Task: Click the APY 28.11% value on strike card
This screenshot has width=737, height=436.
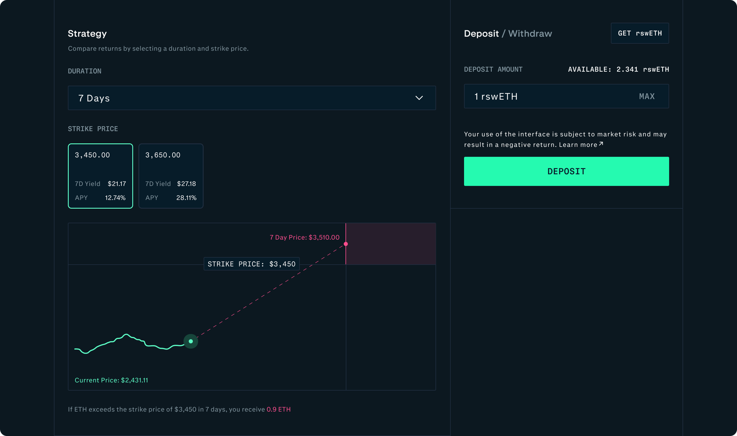Action: point(186,198)
